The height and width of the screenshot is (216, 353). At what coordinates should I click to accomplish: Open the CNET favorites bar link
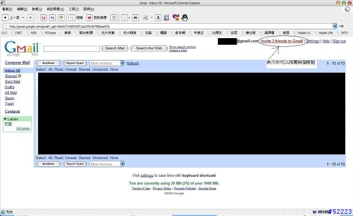pyautogui.click(x=18, y=33)
